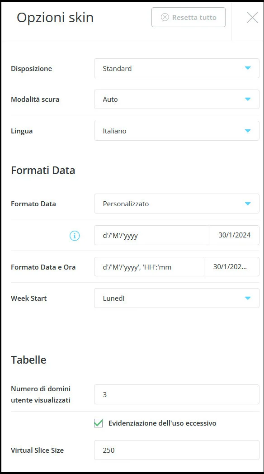Screen dimensions: 264x474
Task: Click the Virtual Slice Size field showing 250
Action: click(x=176, y=450)
